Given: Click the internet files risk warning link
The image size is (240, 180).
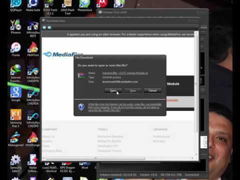Looking at the screenshot, I should (124, 107).
